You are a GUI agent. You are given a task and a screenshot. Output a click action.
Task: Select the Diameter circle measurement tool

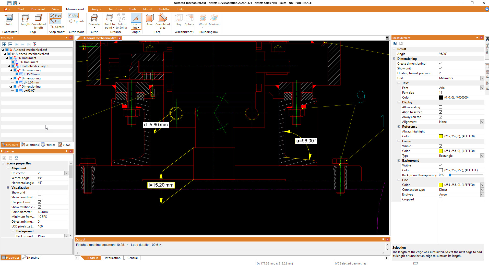pos(94,20)
